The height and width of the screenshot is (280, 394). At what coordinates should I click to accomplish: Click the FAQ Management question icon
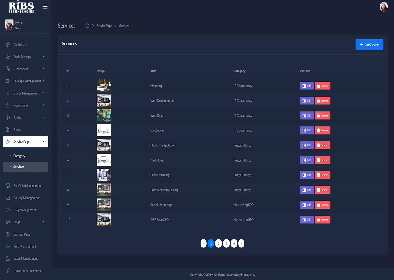[8, 210]
